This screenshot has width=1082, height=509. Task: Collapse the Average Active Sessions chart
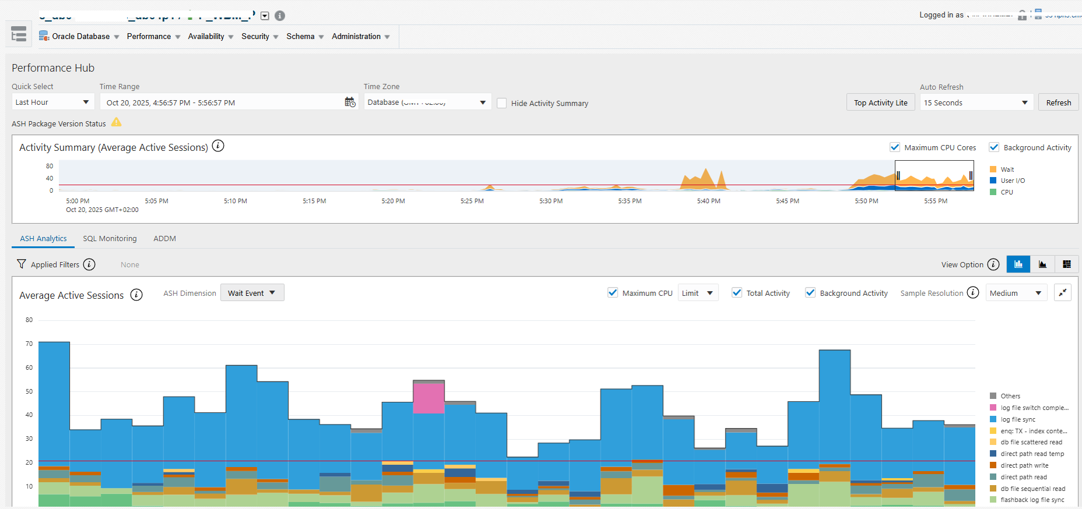[1063, 293]
